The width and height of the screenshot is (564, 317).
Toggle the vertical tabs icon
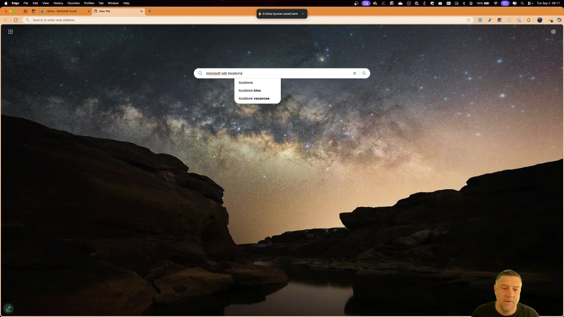coord(33,11)
